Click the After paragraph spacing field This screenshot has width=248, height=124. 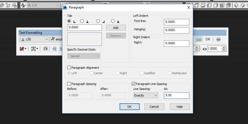pos(113,96)
